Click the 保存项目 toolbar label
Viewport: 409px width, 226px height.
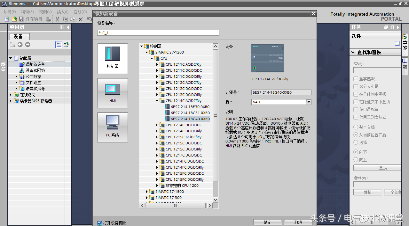pyautogui.click(x=34, y=19)
